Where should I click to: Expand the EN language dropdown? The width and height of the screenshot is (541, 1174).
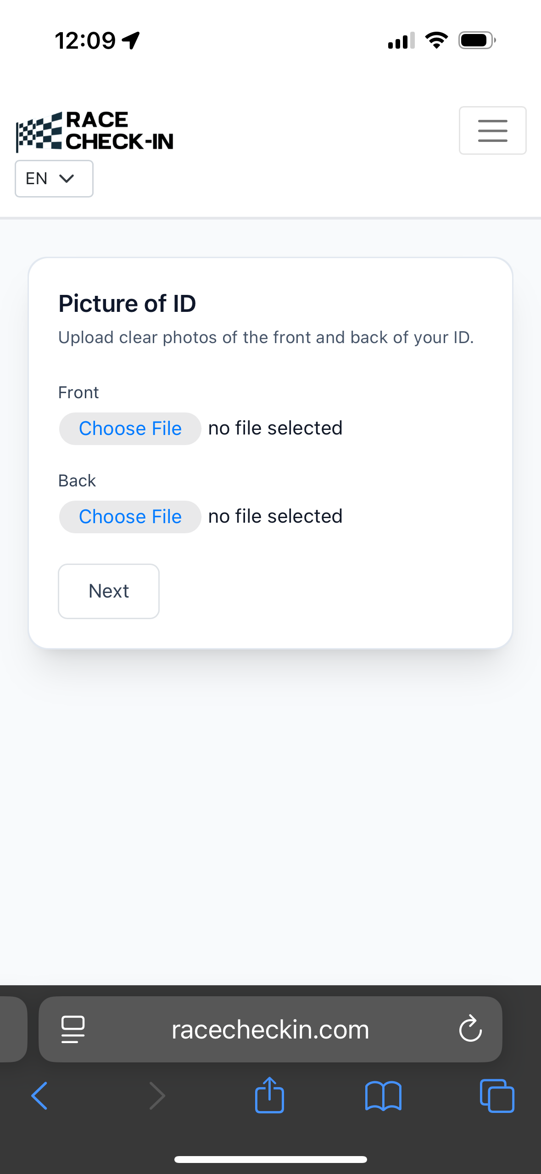(x=54, y=179)
